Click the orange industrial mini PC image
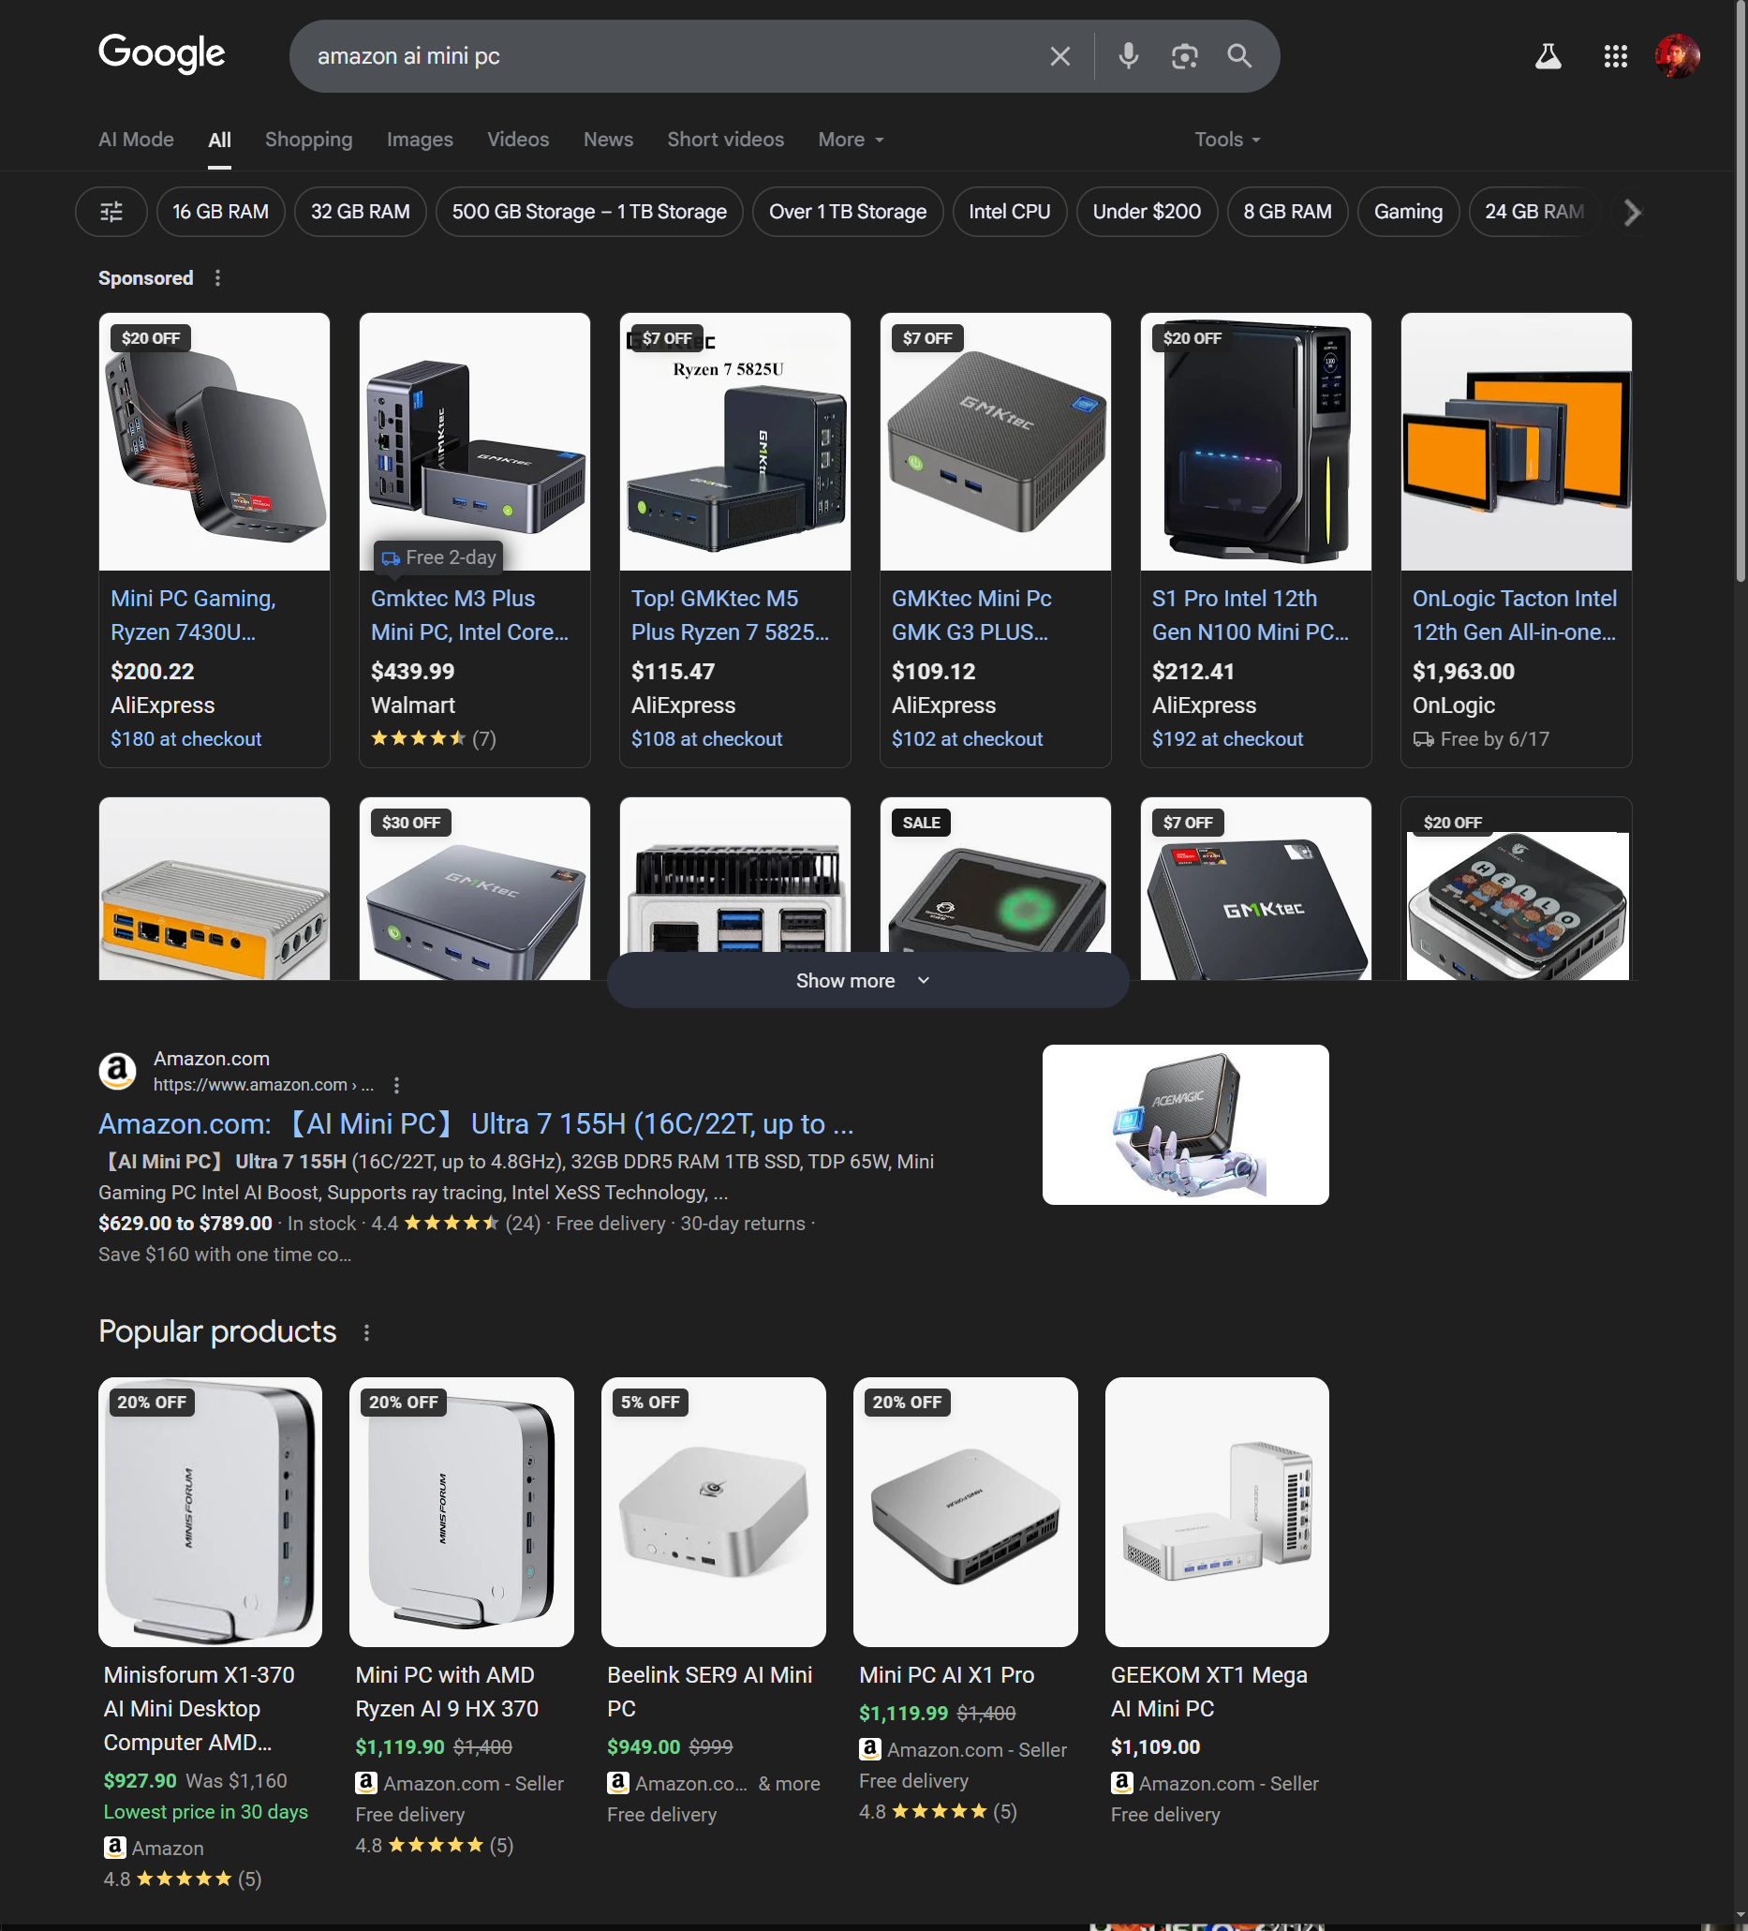This screenshot has width=1748, height=1931. click(x=214, y=889)
